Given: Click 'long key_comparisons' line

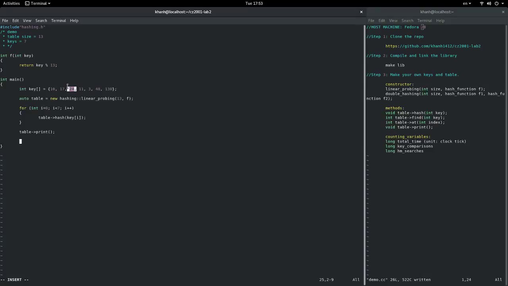Looking at the screenshot, I should pos(409,146).
